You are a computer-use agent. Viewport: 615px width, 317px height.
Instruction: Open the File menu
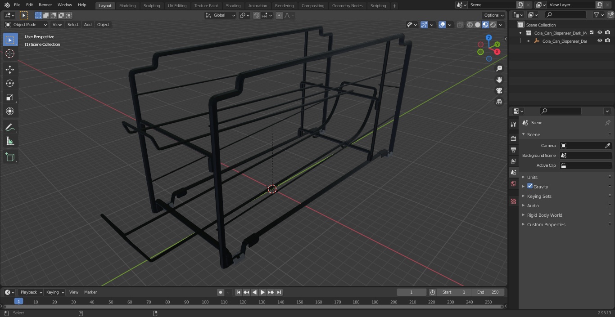(x=17, y=5)
